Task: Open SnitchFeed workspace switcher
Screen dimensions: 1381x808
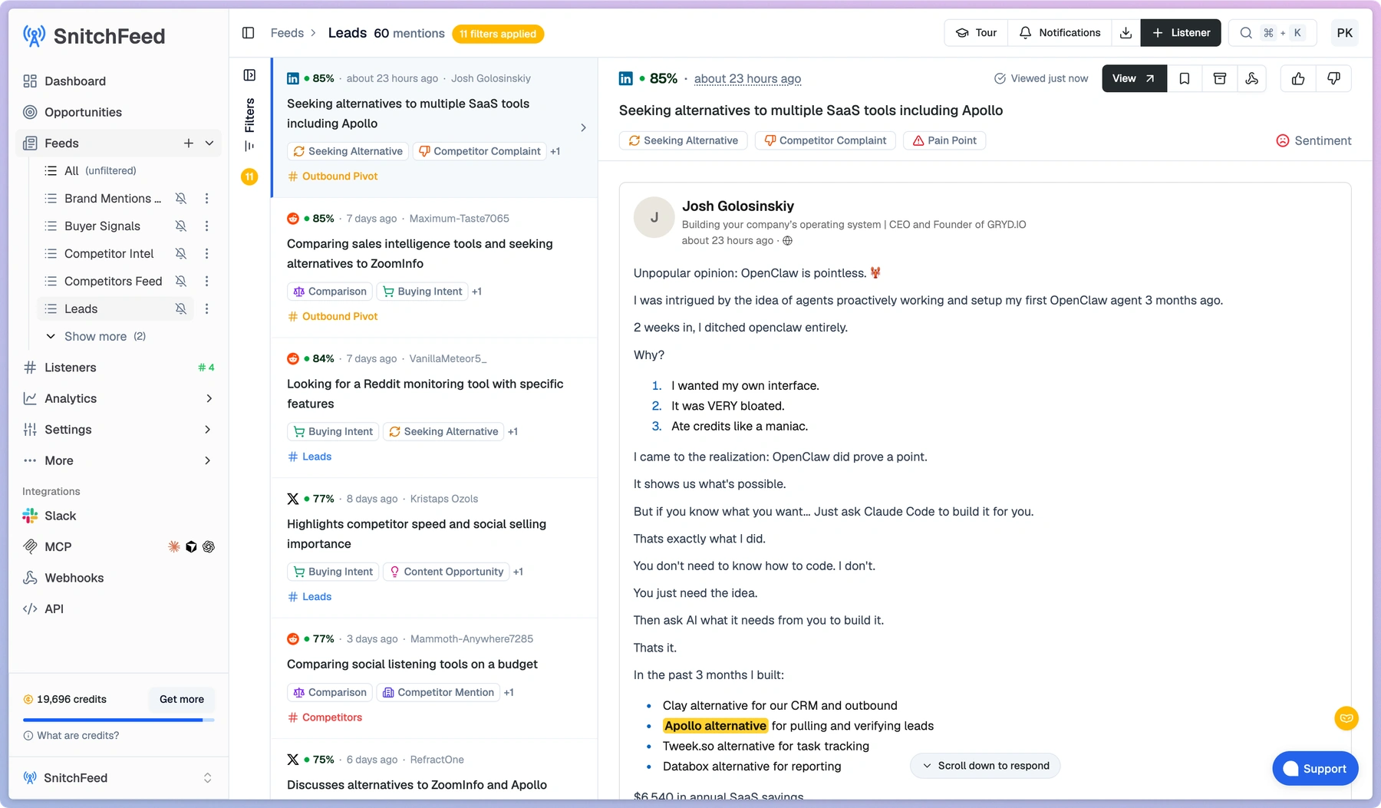Action: (x=118, y=778)
